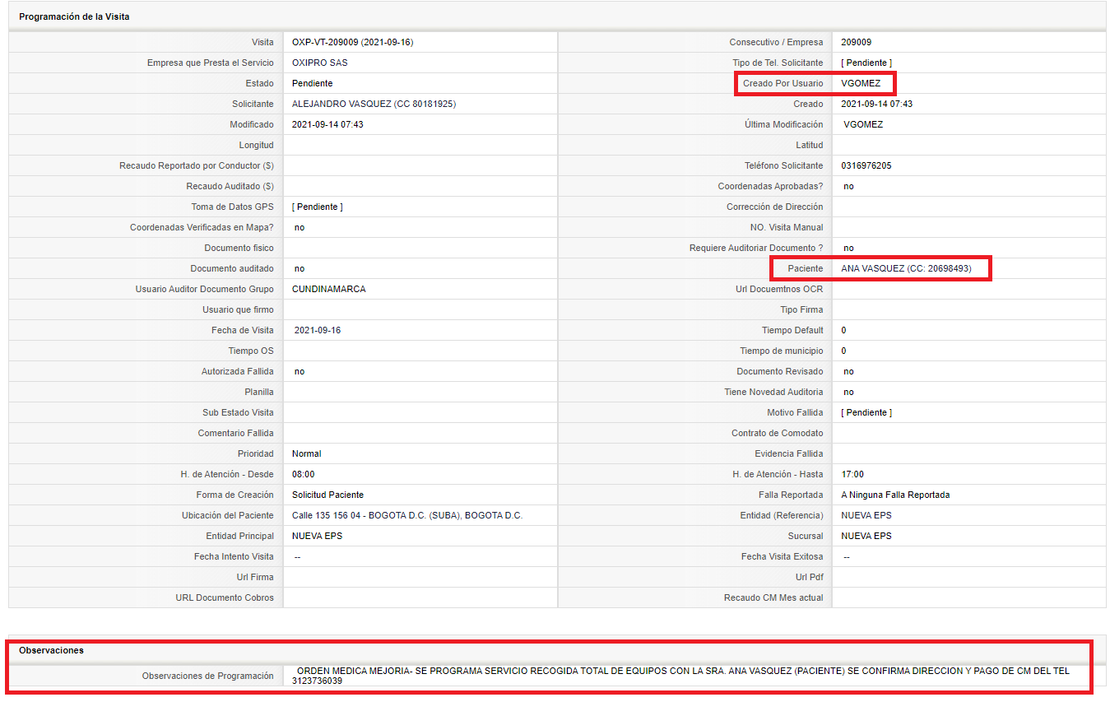Image resolution: width=1110 pixels, height=702 pixels.
Task: Click the 'Coordenadas Verificadas en Mapa?' label
Action: tap(202, 227)
